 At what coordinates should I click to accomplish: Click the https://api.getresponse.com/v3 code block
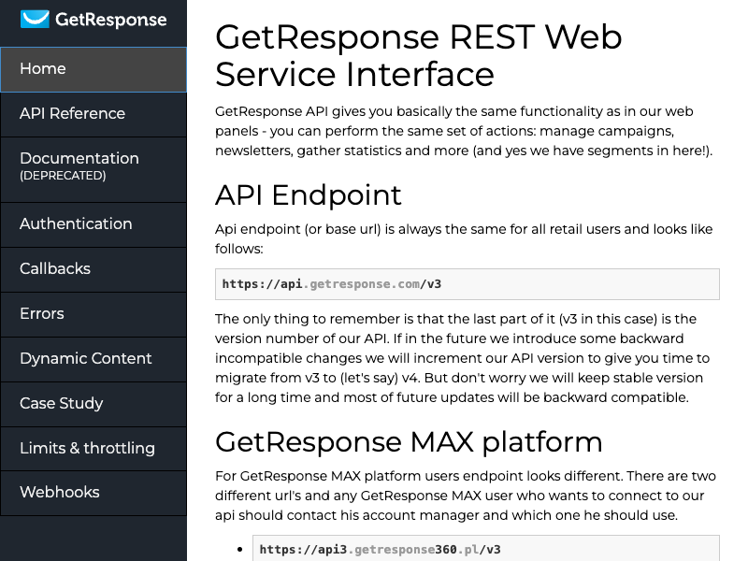coord(467,284)
